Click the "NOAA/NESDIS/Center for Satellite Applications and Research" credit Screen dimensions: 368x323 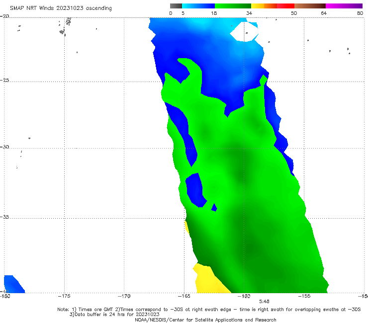coord(205,320)
